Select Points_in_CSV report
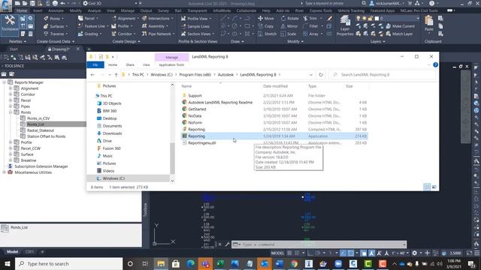The height and width of the screenshot is (270, 481). tap(38, 118)
